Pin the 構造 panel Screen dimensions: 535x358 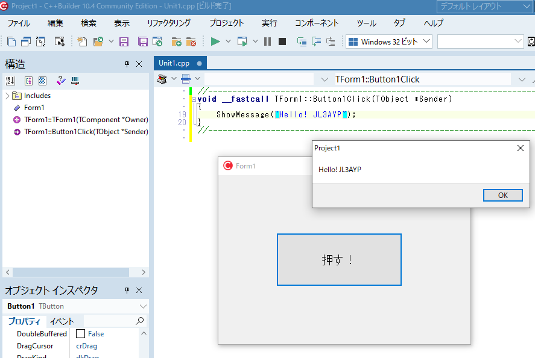(127, 64)
